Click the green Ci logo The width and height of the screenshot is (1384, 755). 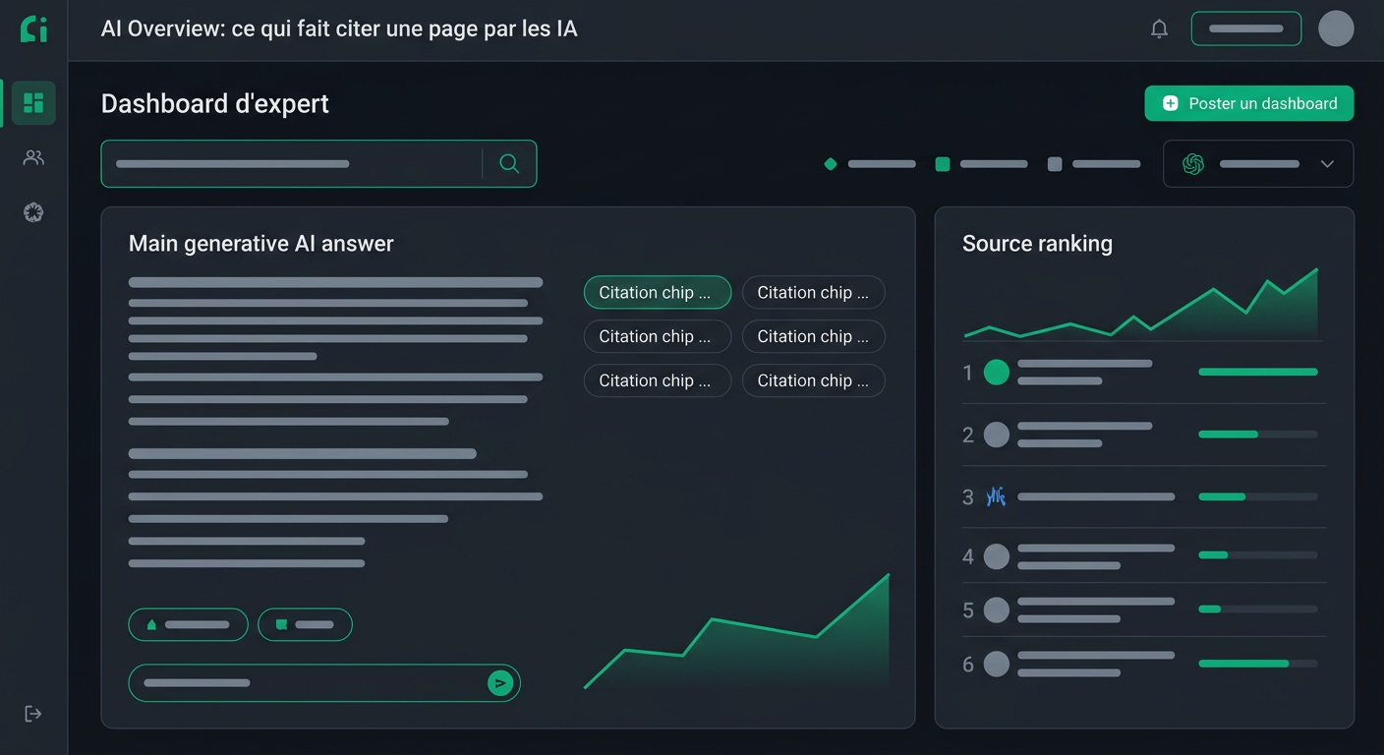33,29
